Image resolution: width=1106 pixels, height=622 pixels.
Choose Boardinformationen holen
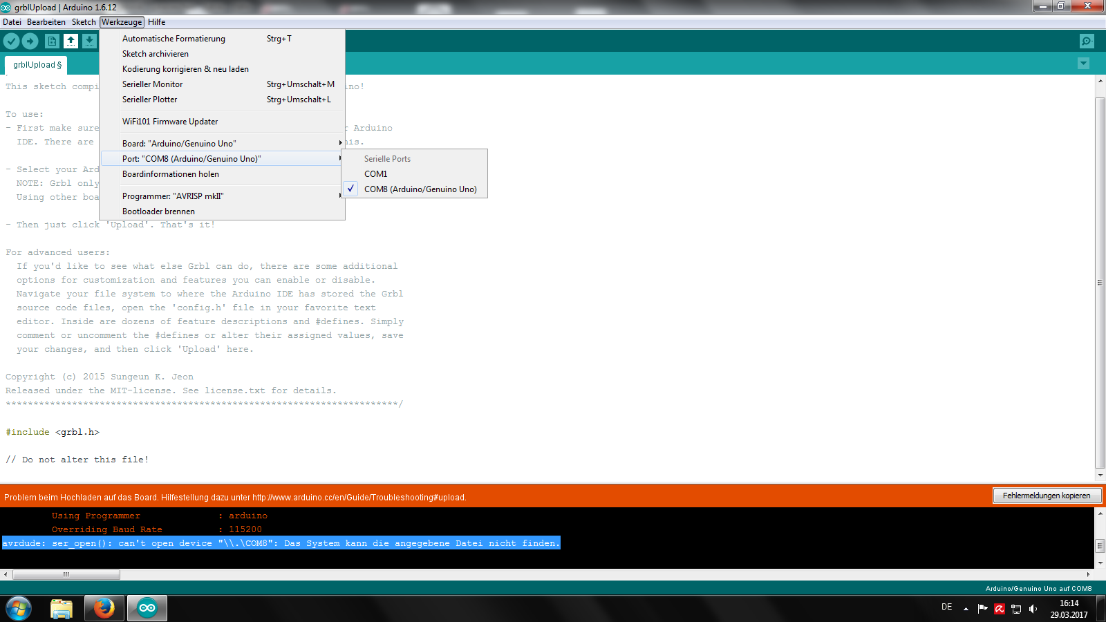click(x=222, y=174)
